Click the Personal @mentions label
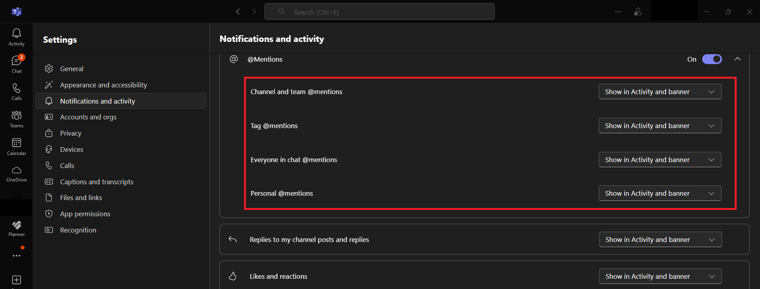This screenshot has width=760, height=289. coord(282,193)
